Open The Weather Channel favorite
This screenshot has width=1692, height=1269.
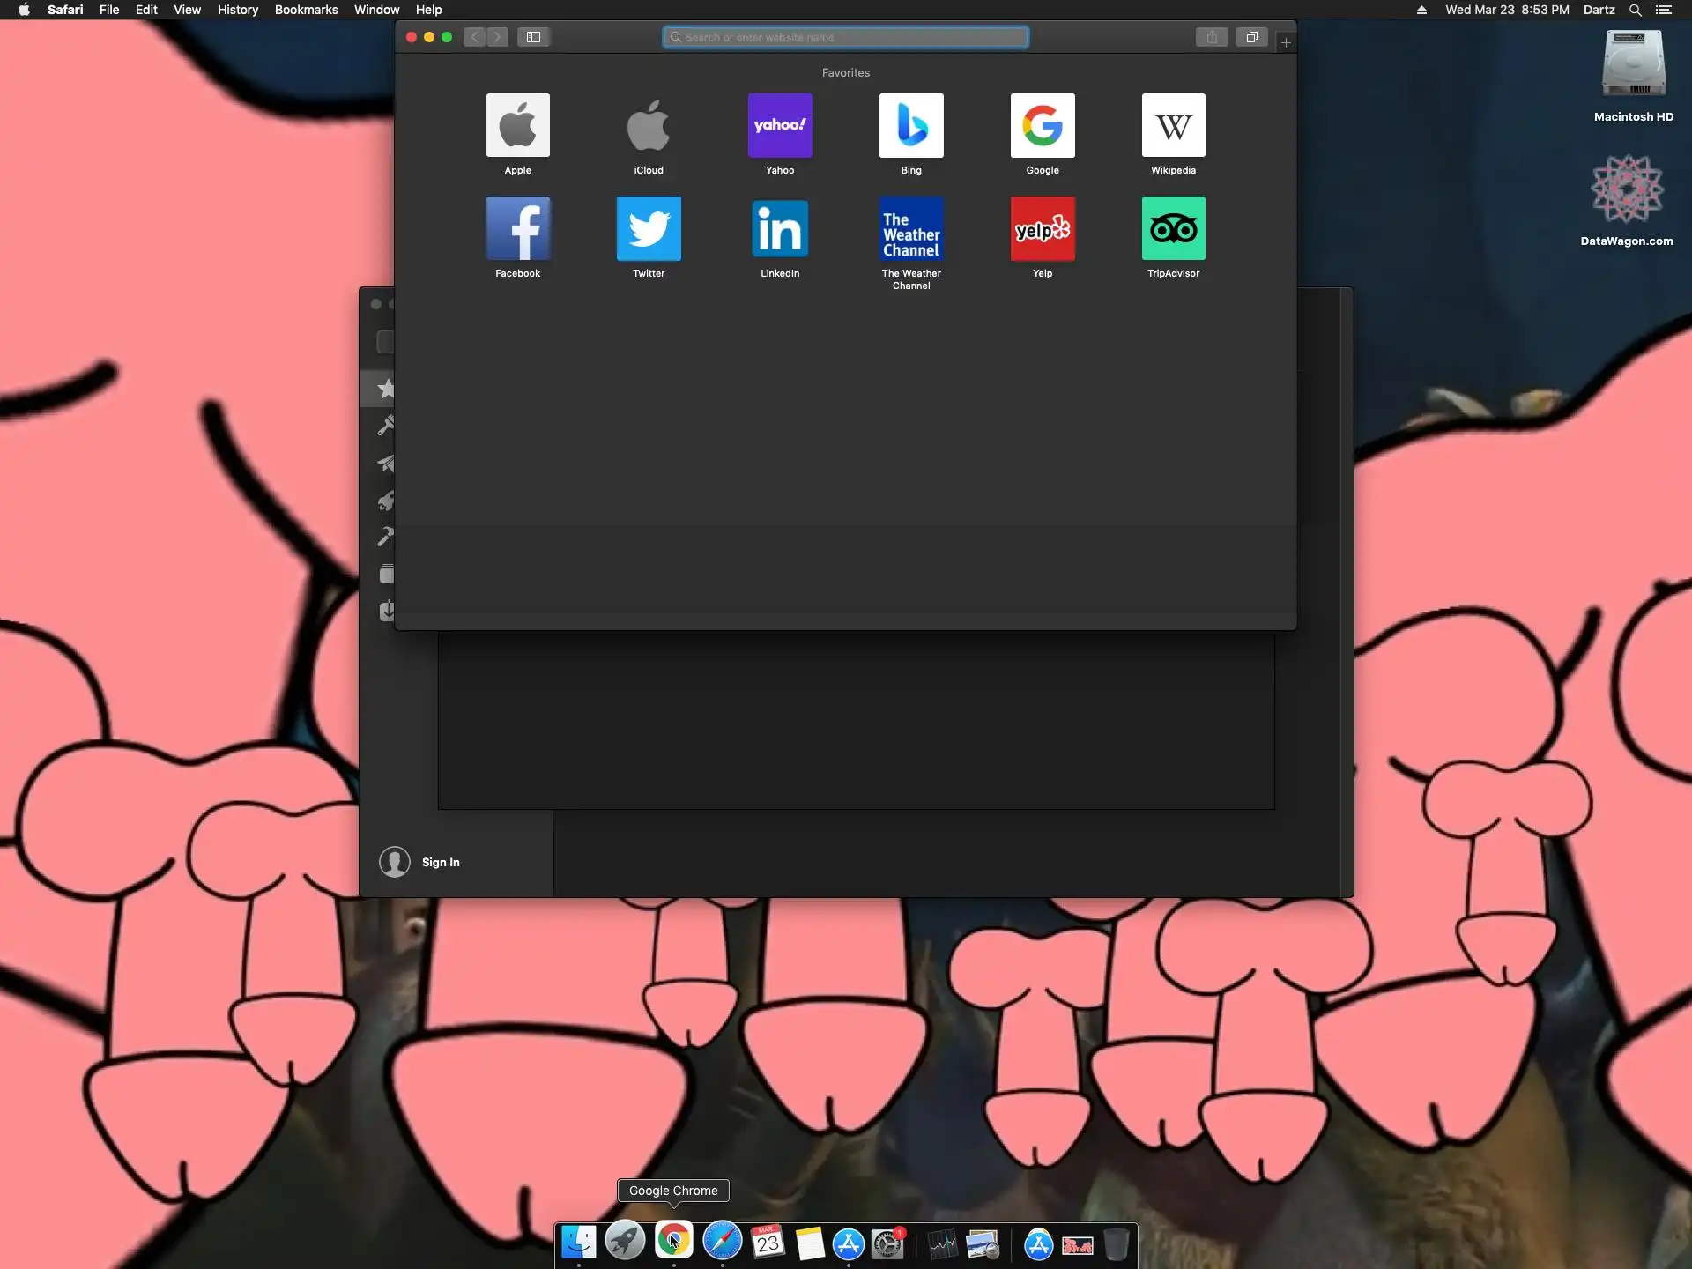click(910, 228)
